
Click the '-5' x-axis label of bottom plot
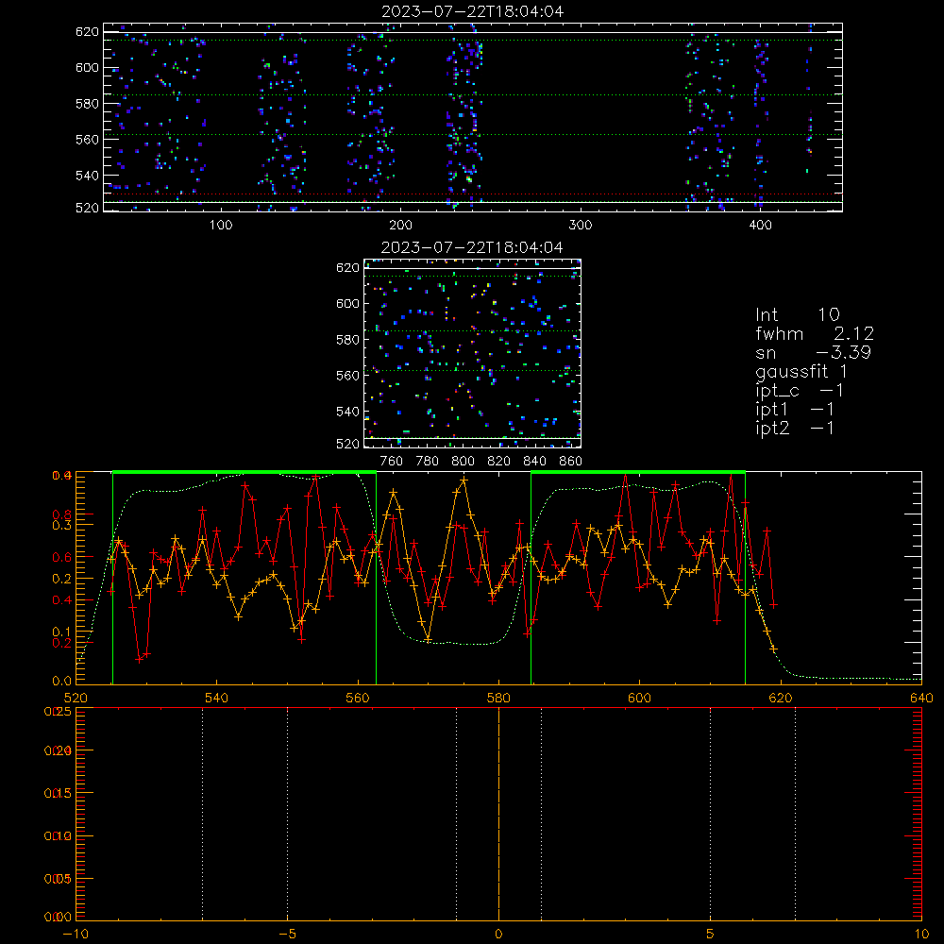point(288,934)
